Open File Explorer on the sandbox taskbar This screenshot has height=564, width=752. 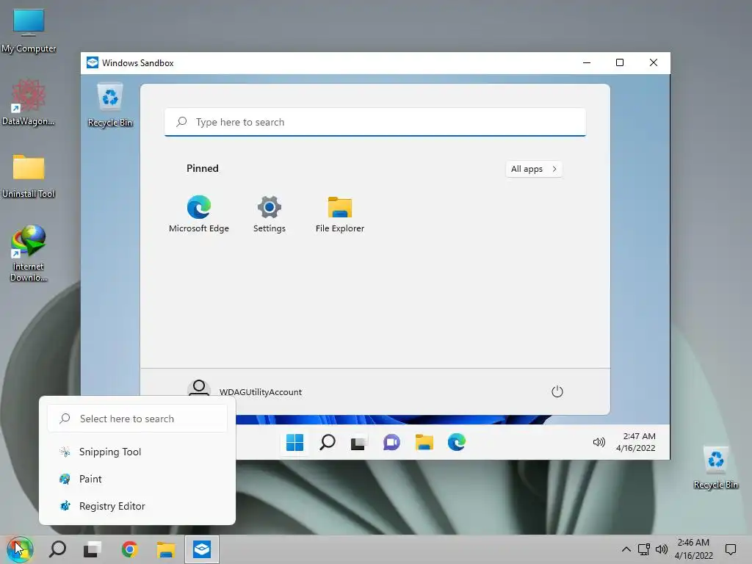pyautogui.click(x=424, y=442)
